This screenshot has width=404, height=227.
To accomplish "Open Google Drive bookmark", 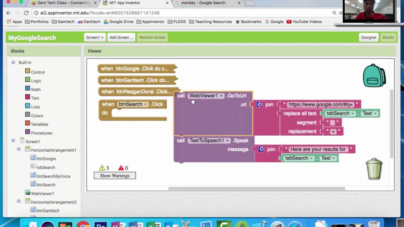I will 119,22.
